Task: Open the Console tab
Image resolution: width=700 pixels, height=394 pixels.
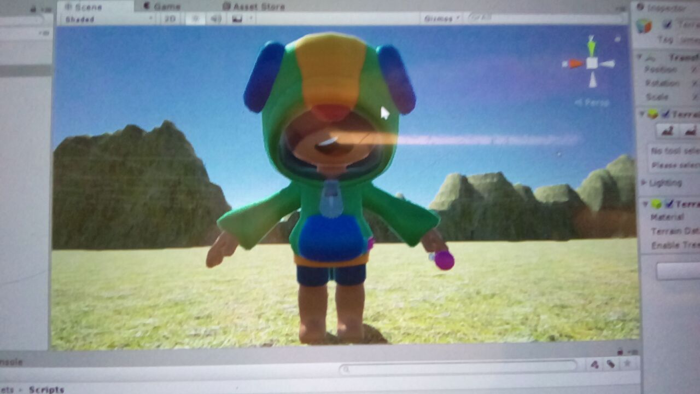Action: (x=11, y=362)
